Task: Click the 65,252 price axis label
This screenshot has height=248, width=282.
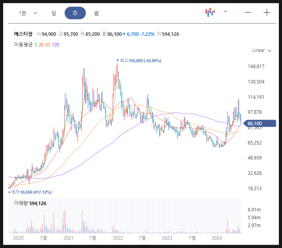Action: point(255,143)
